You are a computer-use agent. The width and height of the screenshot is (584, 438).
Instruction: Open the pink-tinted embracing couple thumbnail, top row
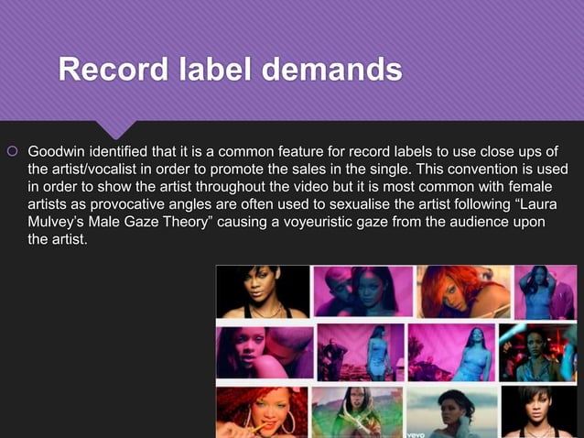[x=363, y=291]
